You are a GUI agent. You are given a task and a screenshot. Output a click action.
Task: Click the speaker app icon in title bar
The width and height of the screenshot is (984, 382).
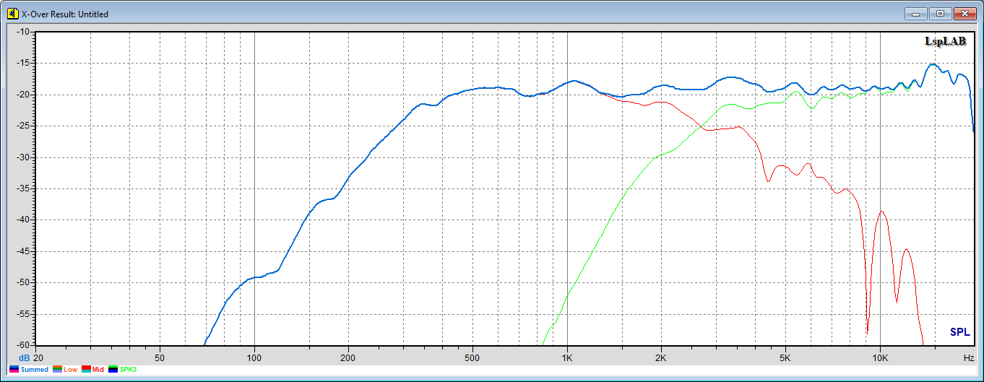(x=12, y=14)
